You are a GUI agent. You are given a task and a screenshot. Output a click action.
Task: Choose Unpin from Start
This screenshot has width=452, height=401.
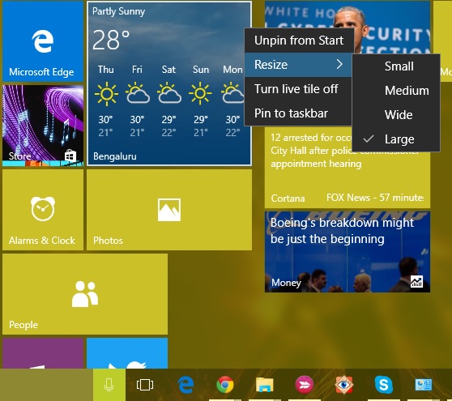(299, 41)
